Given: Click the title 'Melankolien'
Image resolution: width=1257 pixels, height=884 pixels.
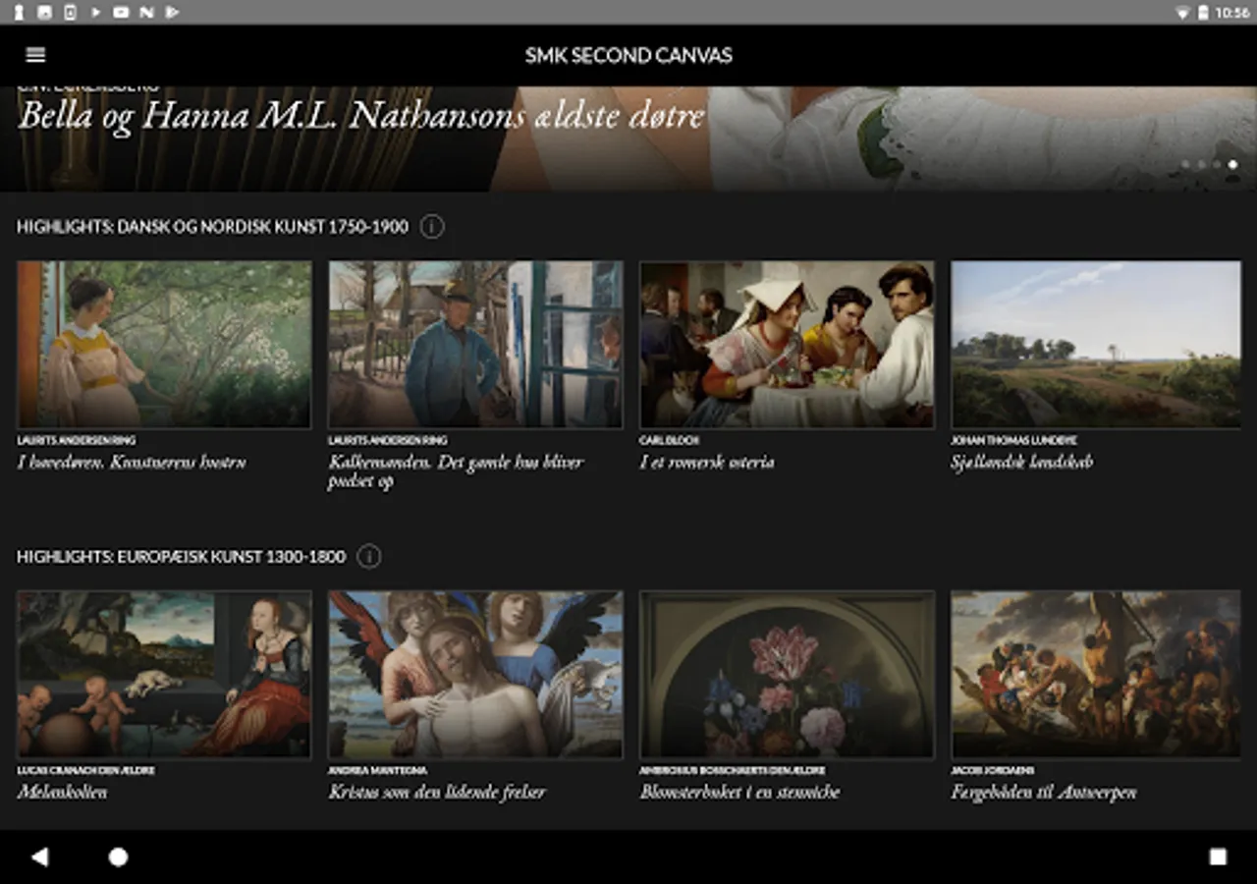Looking at the screenshot, I should pyautogui.click(x=62, y=792).
